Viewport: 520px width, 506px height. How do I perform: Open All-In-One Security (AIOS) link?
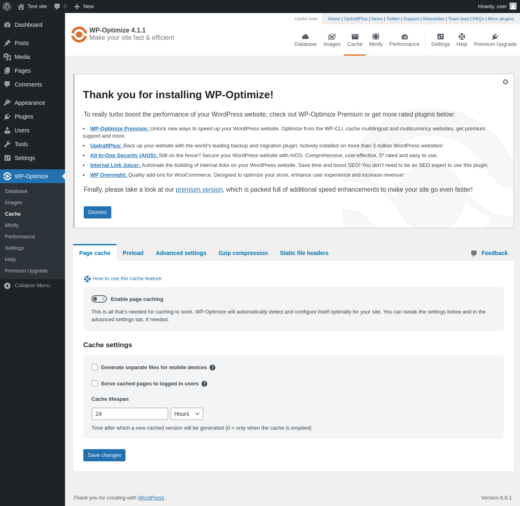124,156
